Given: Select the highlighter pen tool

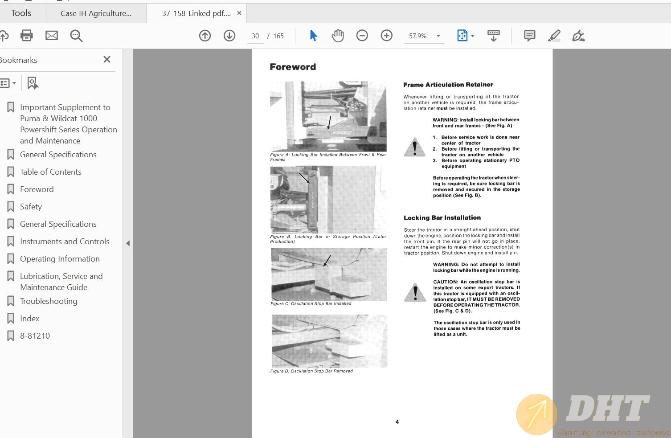Looking at the screenshot, I should click(554, 36).
